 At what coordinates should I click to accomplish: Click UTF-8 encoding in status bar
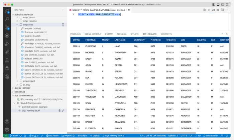click(184, 136)
